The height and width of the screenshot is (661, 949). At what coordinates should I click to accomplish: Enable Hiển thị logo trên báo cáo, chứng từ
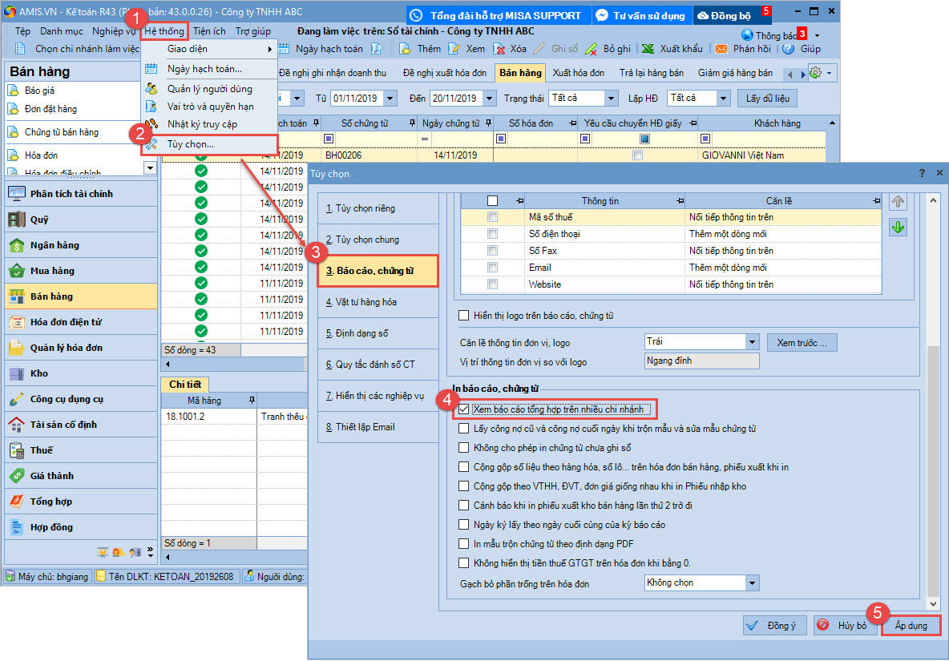tap(464, 316)
